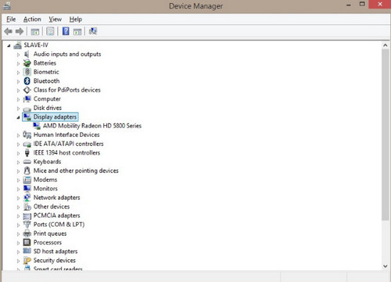Click the Network adapters icon
The image size is (391, 282).
(27, 198)
